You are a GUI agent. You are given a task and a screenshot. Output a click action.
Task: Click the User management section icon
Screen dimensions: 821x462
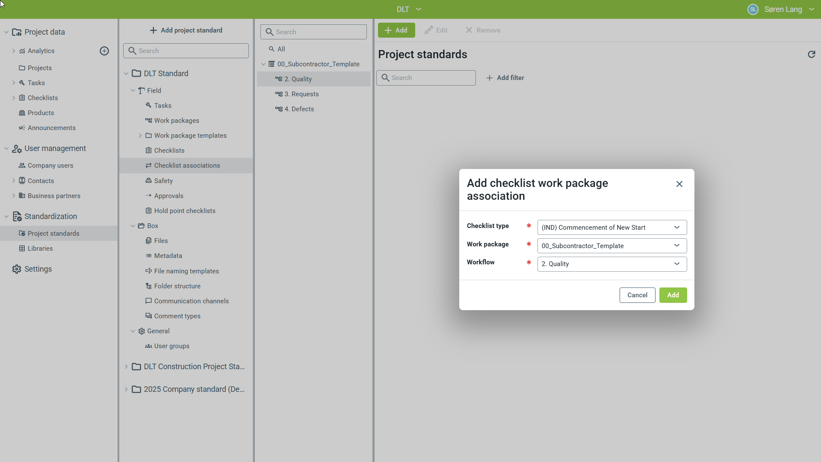click(x=17, y=148)
